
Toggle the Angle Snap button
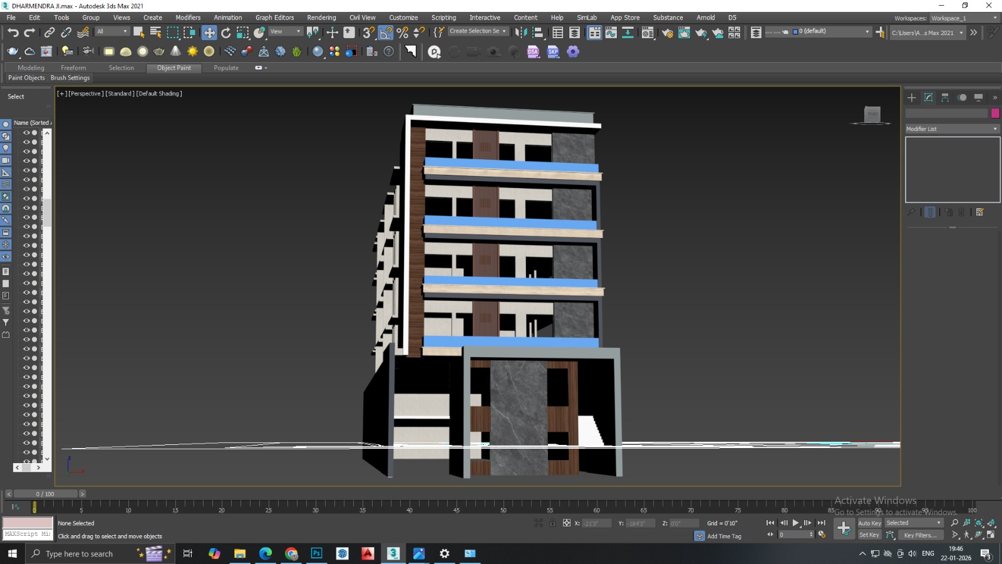(x=386, y=33)
